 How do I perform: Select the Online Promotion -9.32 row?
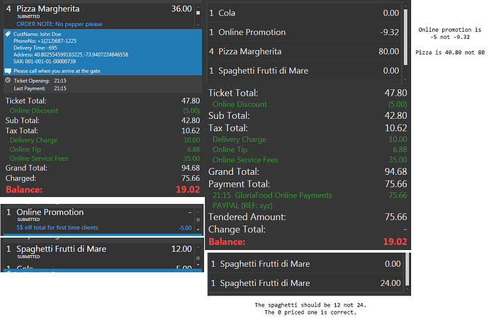pos(304,32)
